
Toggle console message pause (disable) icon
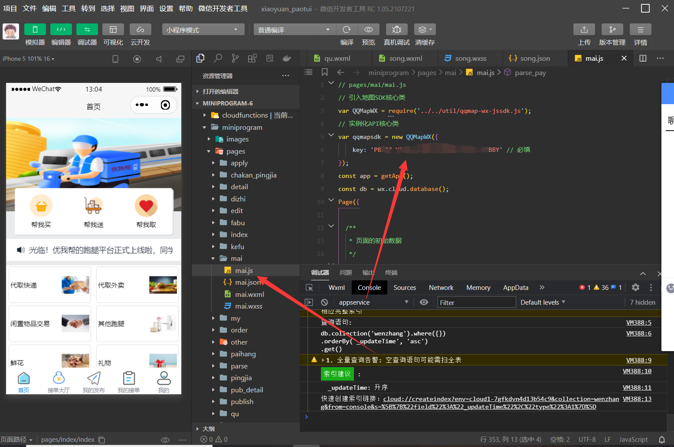coord(324,302)
